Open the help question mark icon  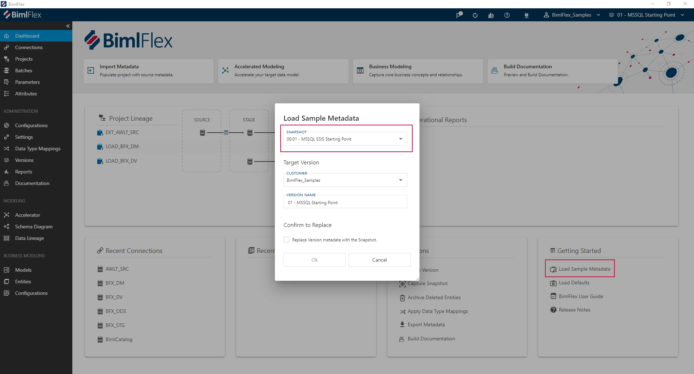[x=507, y=15]
